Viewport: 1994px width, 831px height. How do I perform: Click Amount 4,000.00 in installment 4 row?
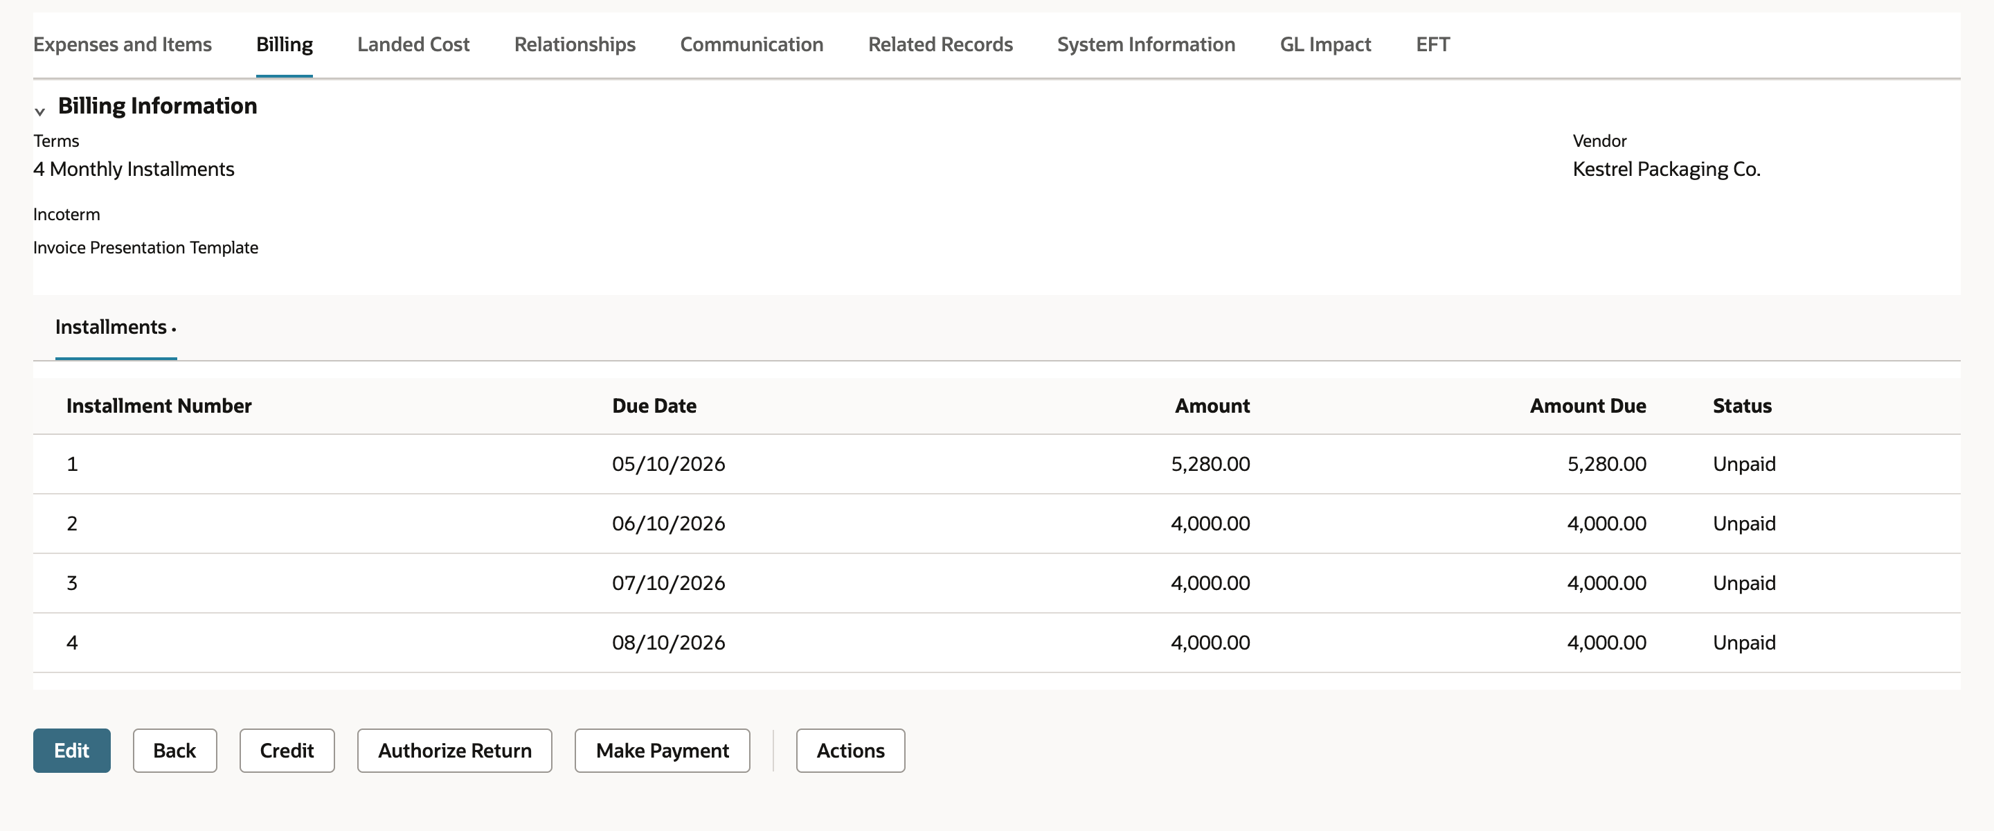coord(1210,642)
